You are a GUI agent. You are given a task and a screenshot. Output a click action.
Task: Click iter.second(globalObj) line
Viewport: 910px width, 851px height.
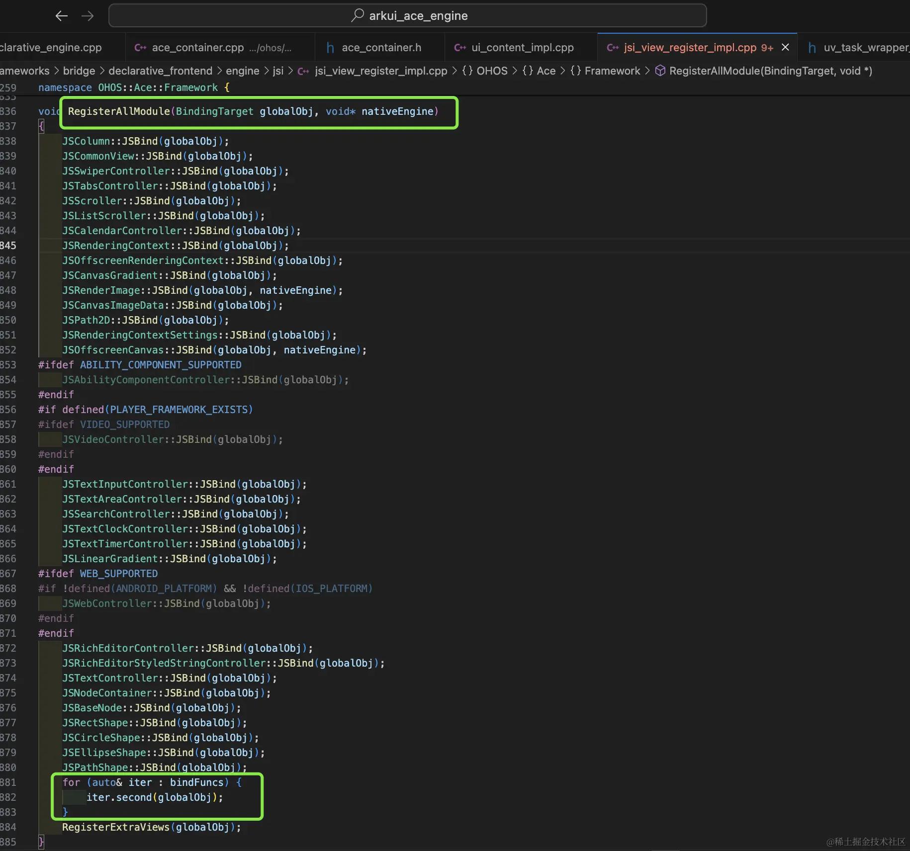[x=155, y=797]
